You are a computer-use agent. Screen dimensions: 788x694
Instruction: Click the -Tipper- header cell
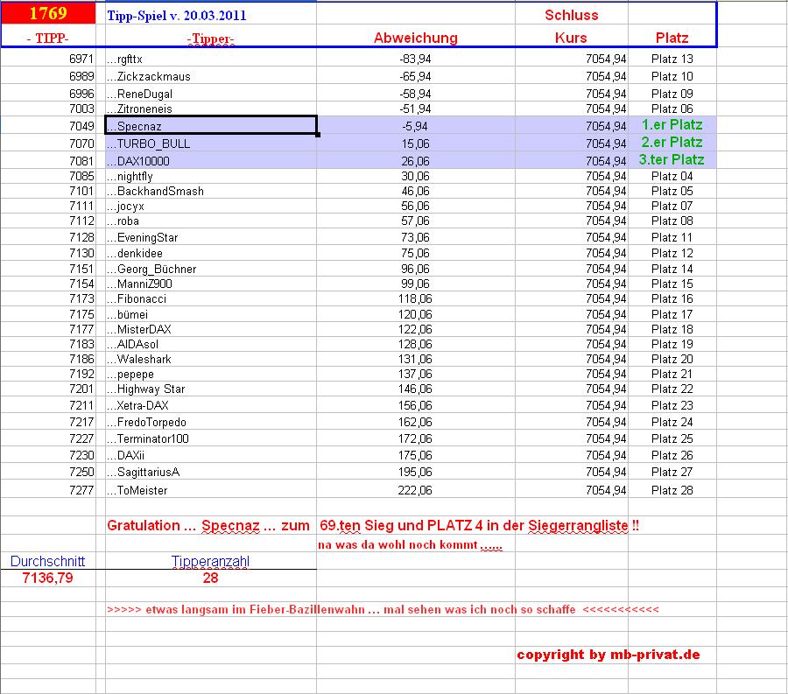[x=210, y=39]
